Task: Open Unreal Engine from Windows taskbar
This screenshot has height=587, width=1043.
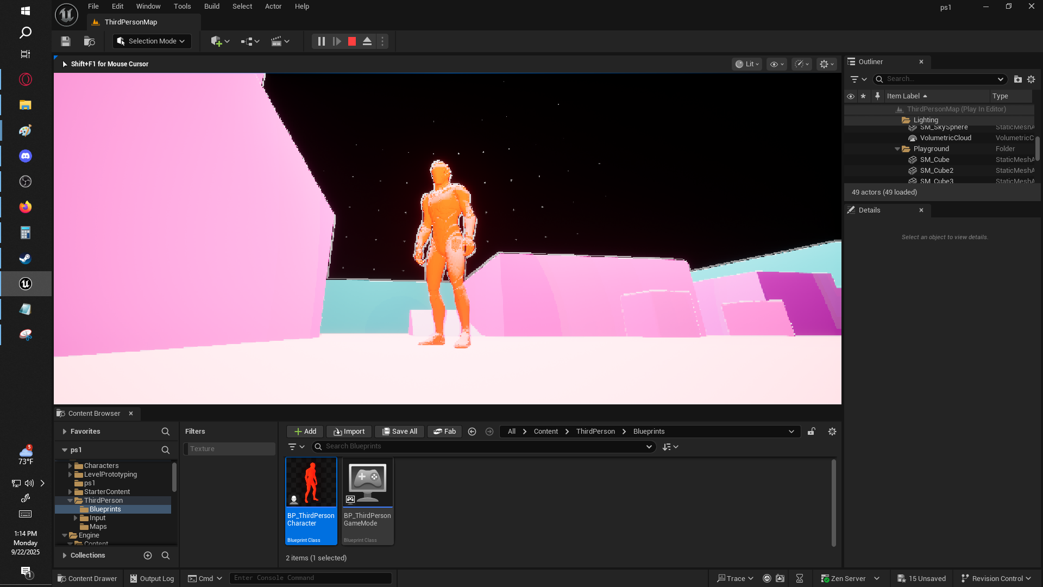Action: tap(26, 284)
